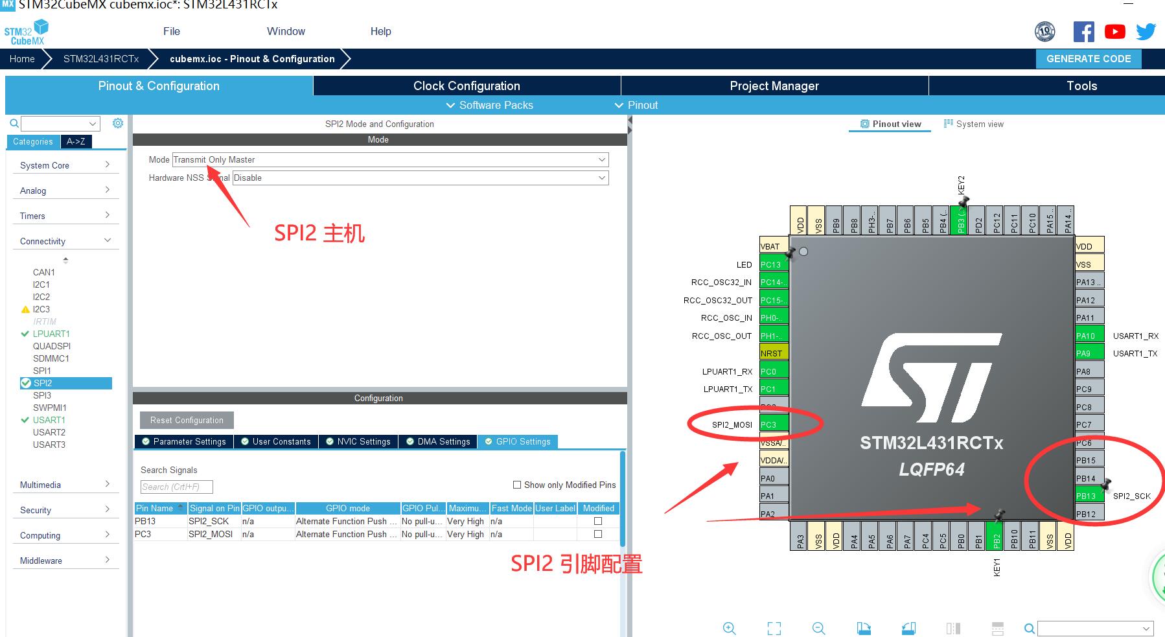Open the pin search dropdown field
Viewport: 1165px width, 637px height.
point(1096,629)
